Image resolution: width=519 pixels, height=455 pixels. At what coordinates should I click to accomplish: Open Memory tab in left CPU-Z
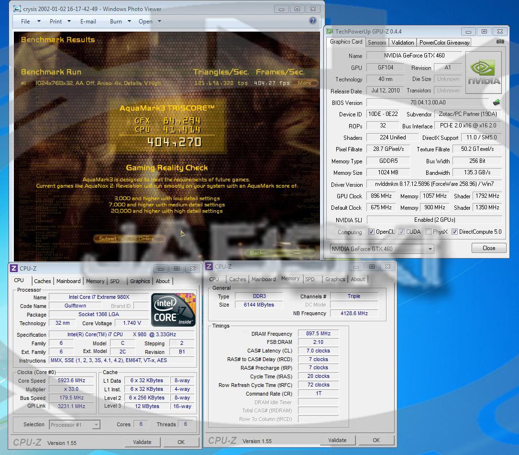(x=95, y=281)
